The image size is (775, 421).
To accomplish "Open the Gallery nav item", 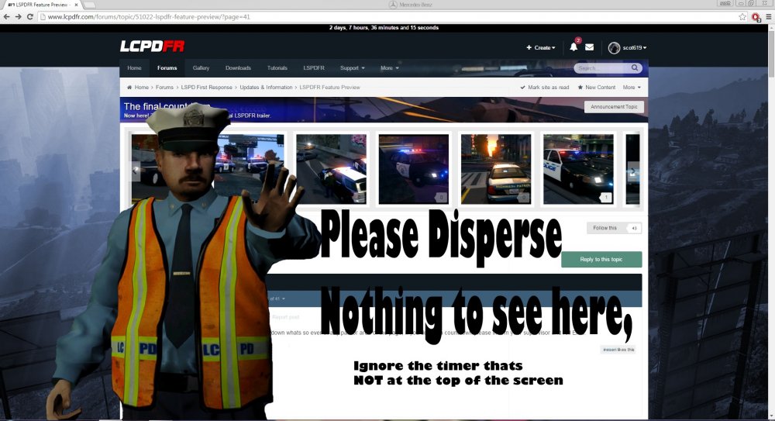I will click(x=201, y=67).
